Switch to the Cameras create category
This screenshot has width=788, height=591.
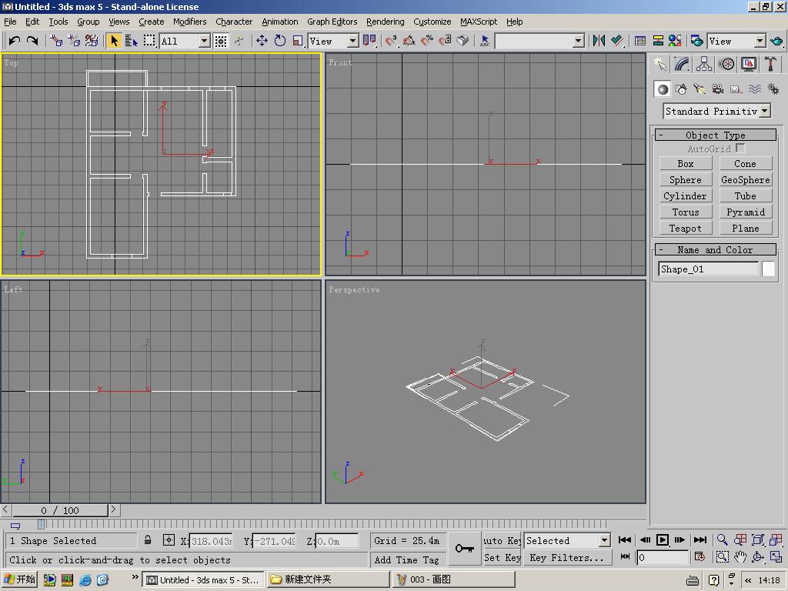click(717, 89)
